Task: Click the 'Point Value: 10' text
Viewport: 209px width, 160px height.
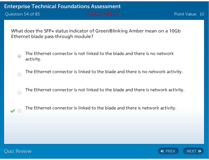Action: 189,14
